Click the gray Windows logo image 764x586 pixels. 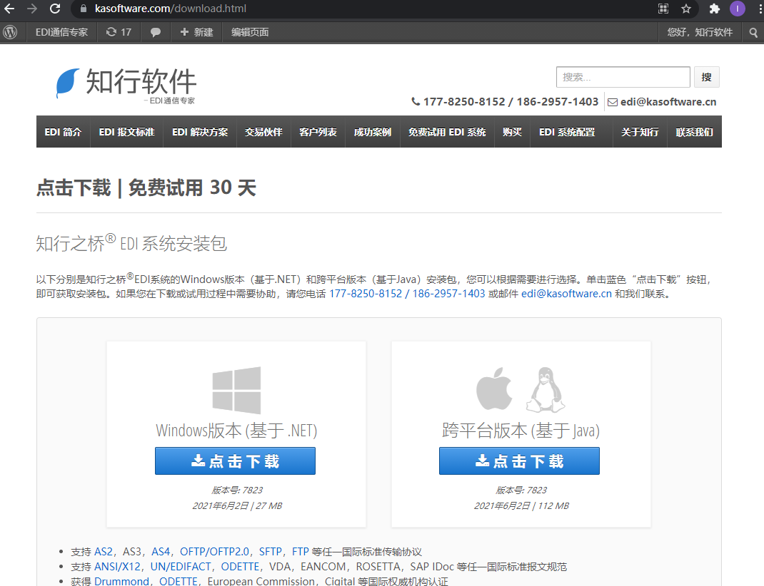[x=236, y=391]
